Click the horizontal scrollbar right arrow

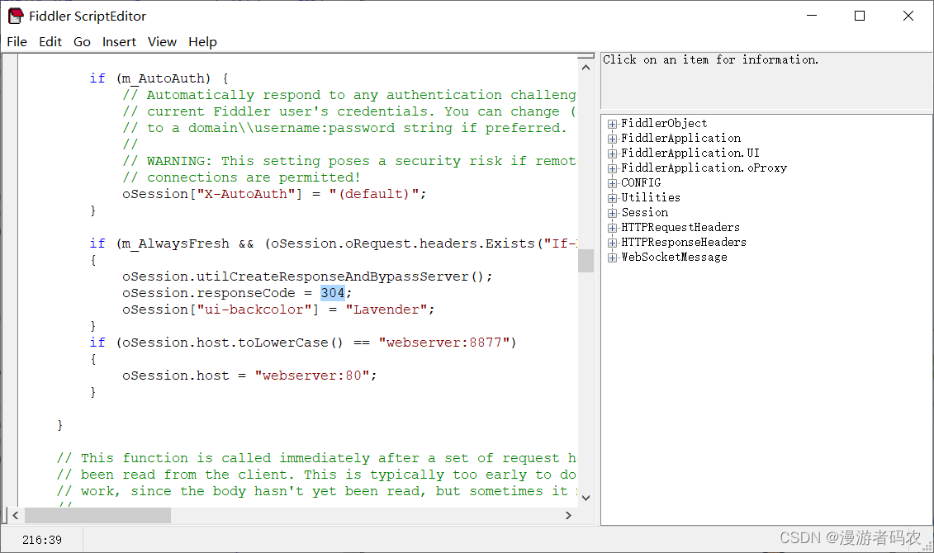(568, 516)
